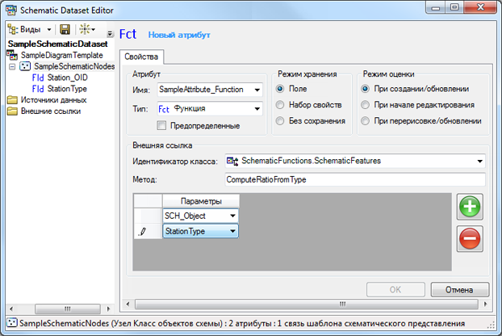Screen dimensions: 502x336
Task: Select the StationType tree item
Action: point(67,89)
